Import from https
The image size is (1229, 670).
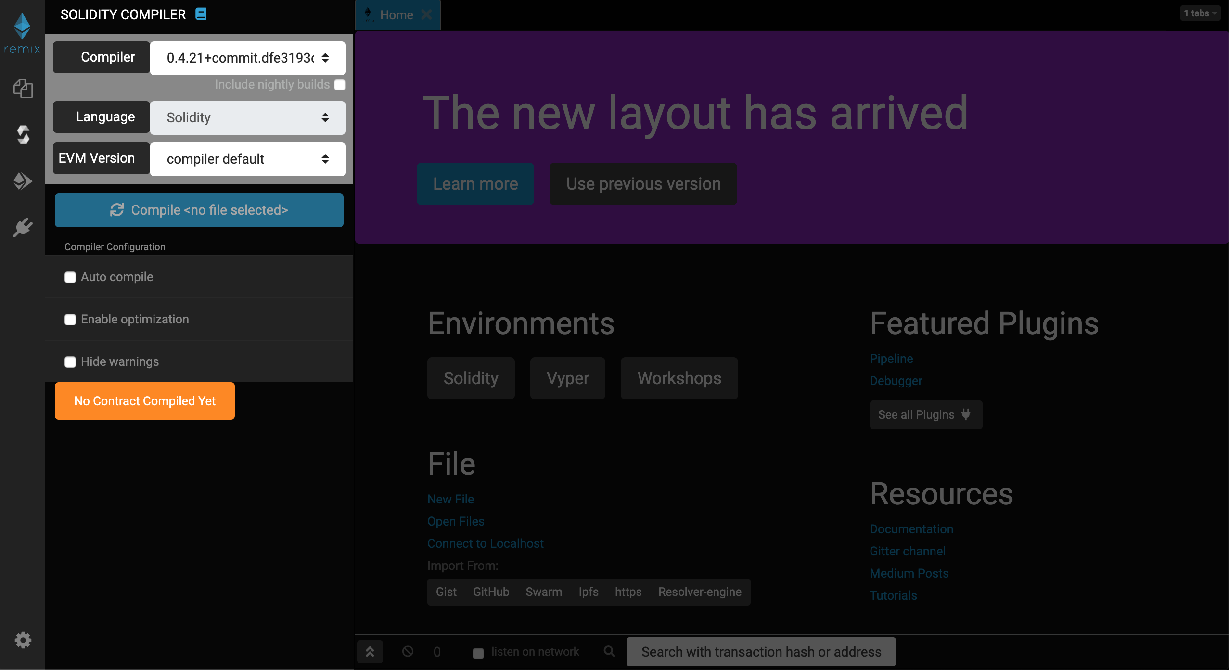click(628, 592)
